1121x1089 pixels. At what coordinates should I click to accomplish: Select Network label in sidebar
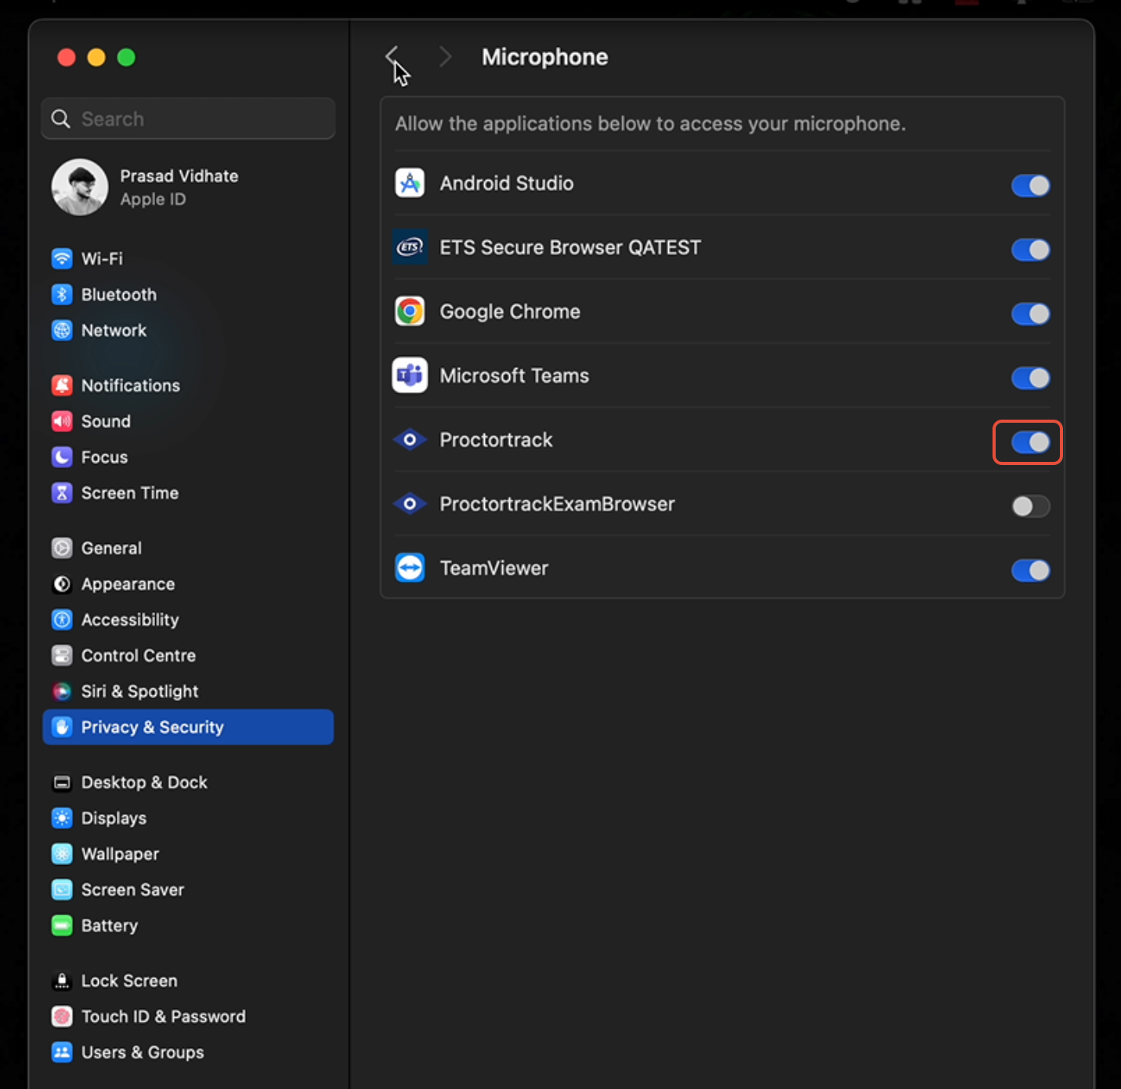(114, 330)
